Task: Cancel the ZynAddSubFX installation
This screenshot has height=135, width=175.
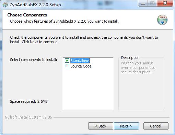Action: pos(156,126)
